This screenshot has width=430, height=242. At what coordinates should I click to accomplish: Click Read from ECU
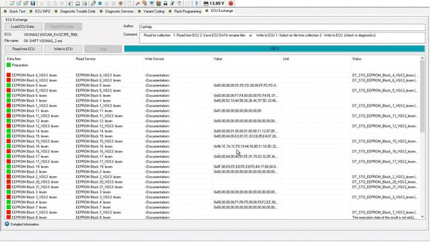point(24,49)
